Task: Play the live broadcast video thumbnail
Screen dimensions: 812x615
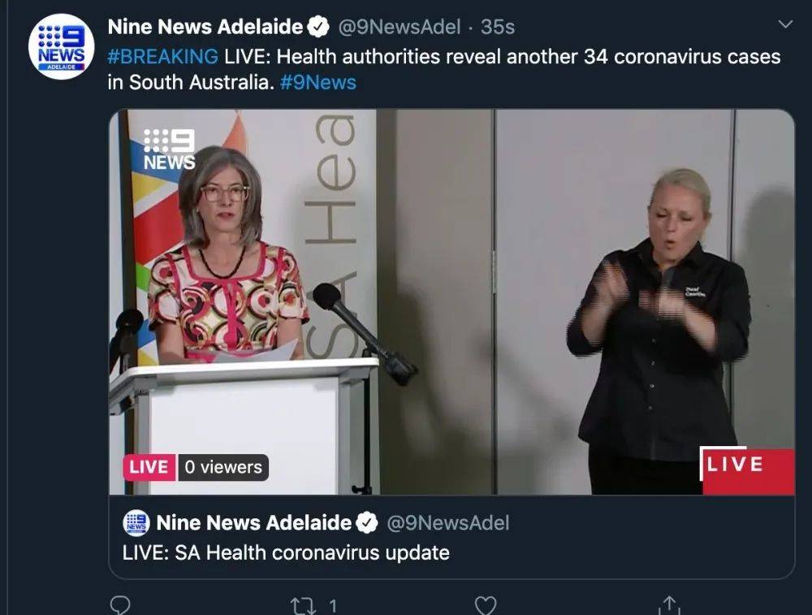Action: click(x=451, y=301)
